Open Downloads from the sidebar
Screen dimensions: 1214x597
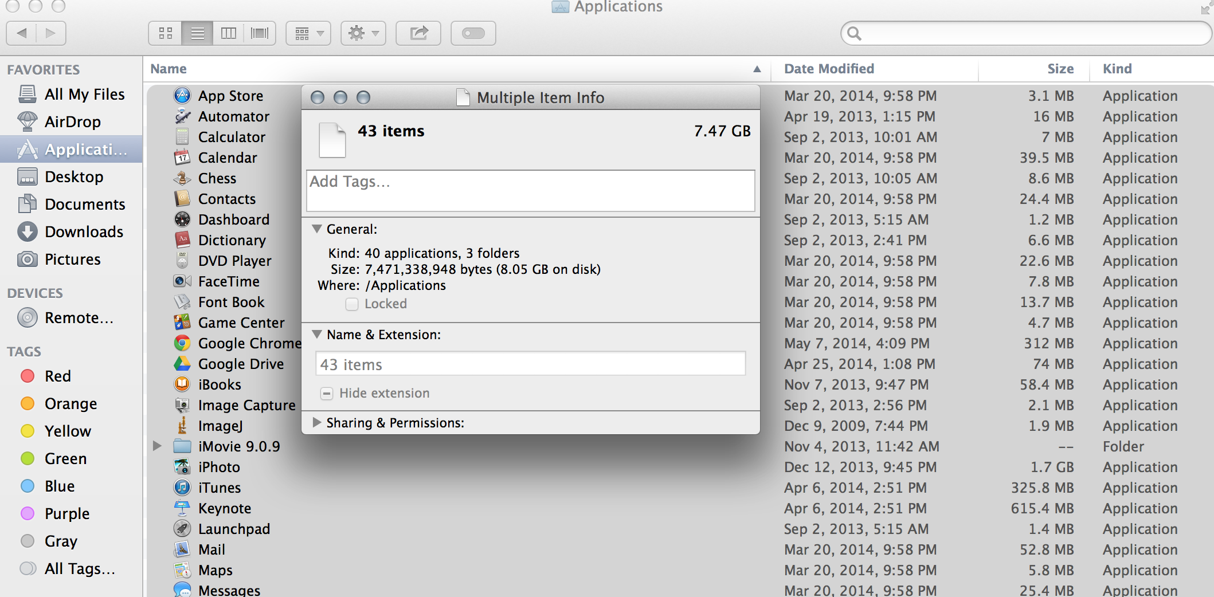coord(71,231)
